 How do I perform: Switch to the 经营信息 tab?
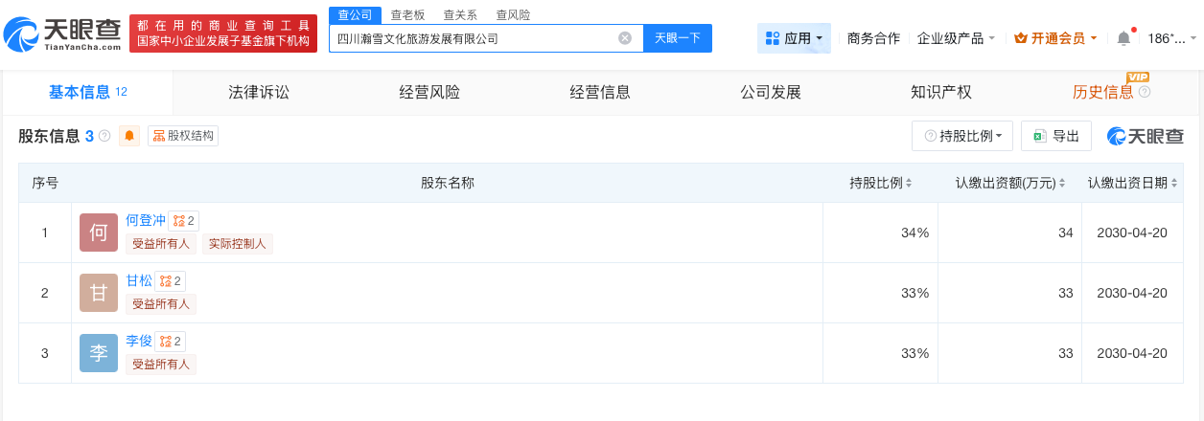point(599,92)
